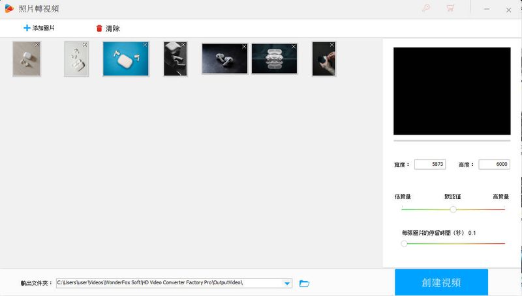Click the 默認值 default value label

click(x=453, y=196)
